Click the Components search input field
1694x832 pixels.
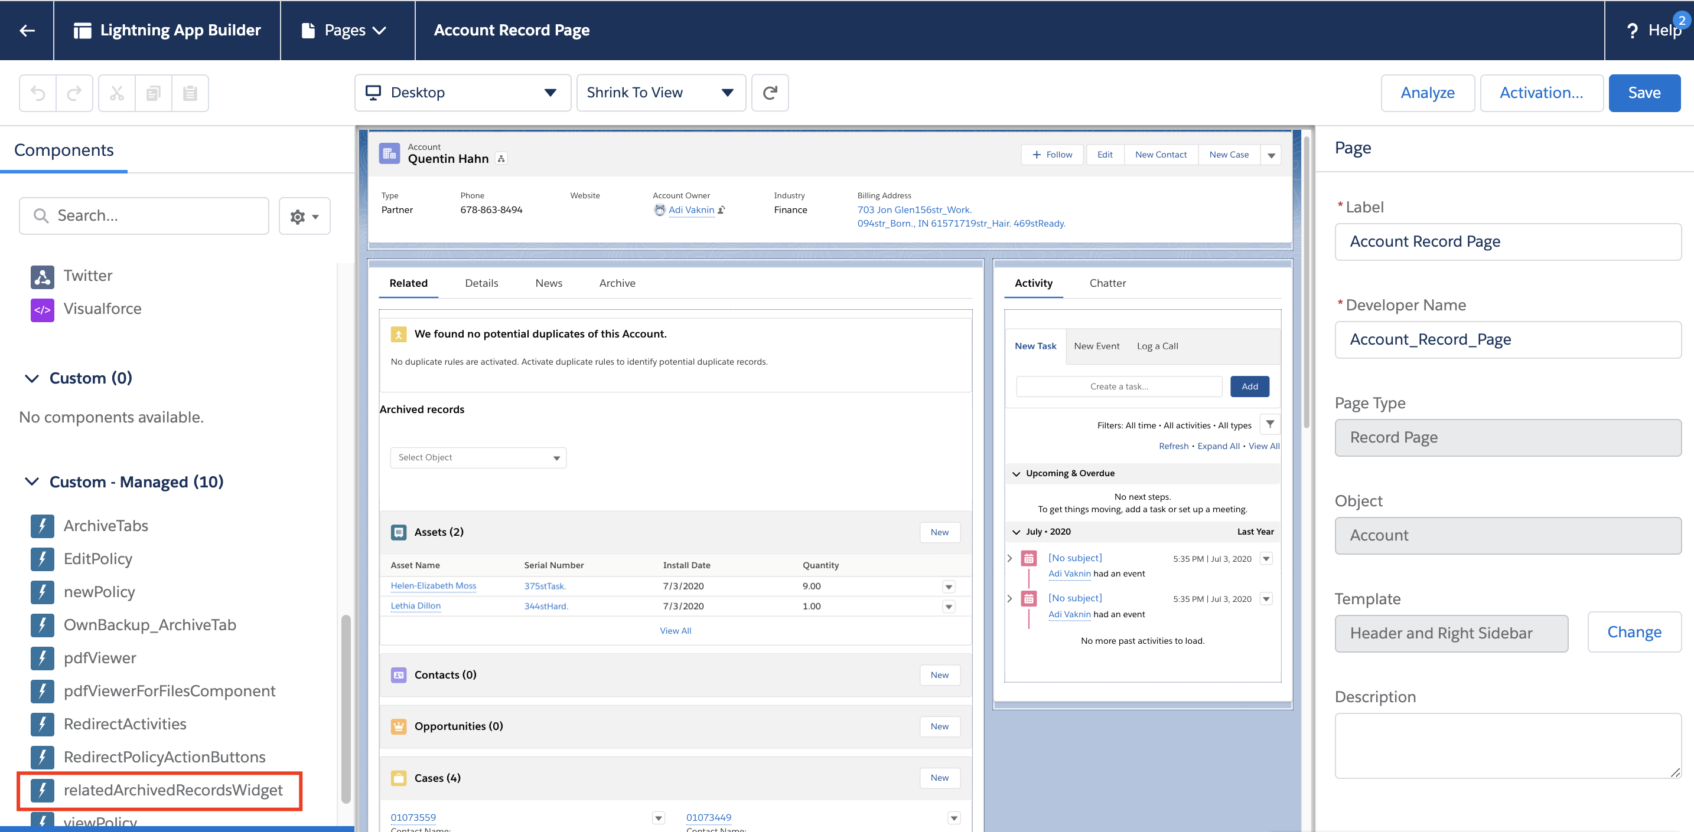(145, 215)
